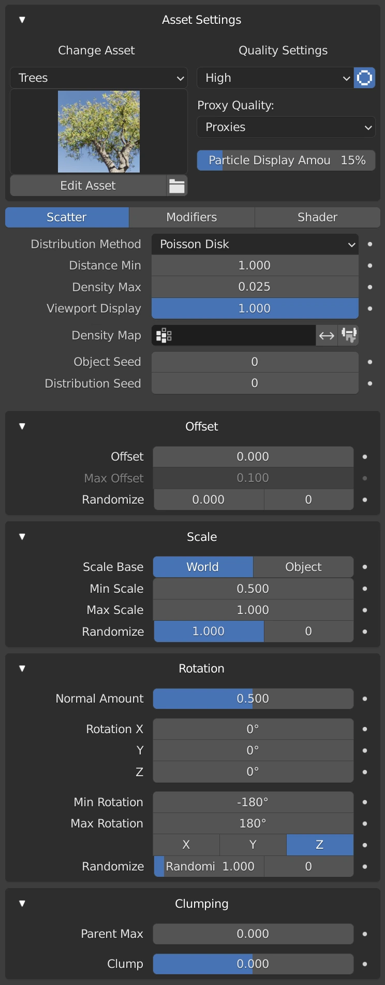Screen dimensions: 385x985
Task: Click the animate dot next to Normal Amount
Action: (x=365, y=699)
